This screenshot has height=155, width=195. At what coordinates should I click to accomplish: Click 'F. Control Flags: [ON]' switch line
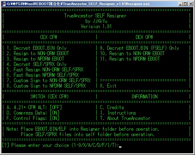[x=33, y=118]
